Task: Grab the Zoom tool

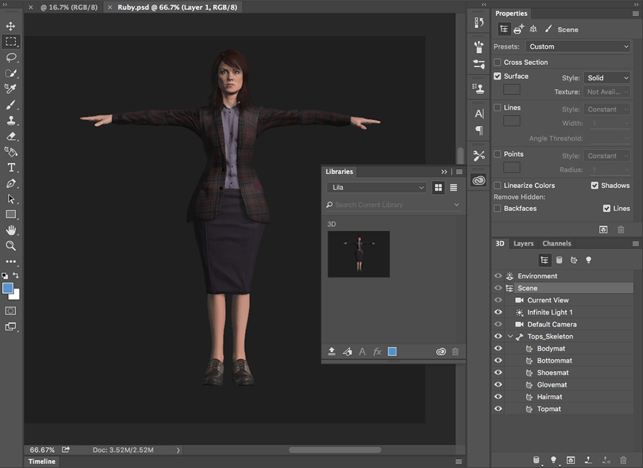Action: pos(11,246)
